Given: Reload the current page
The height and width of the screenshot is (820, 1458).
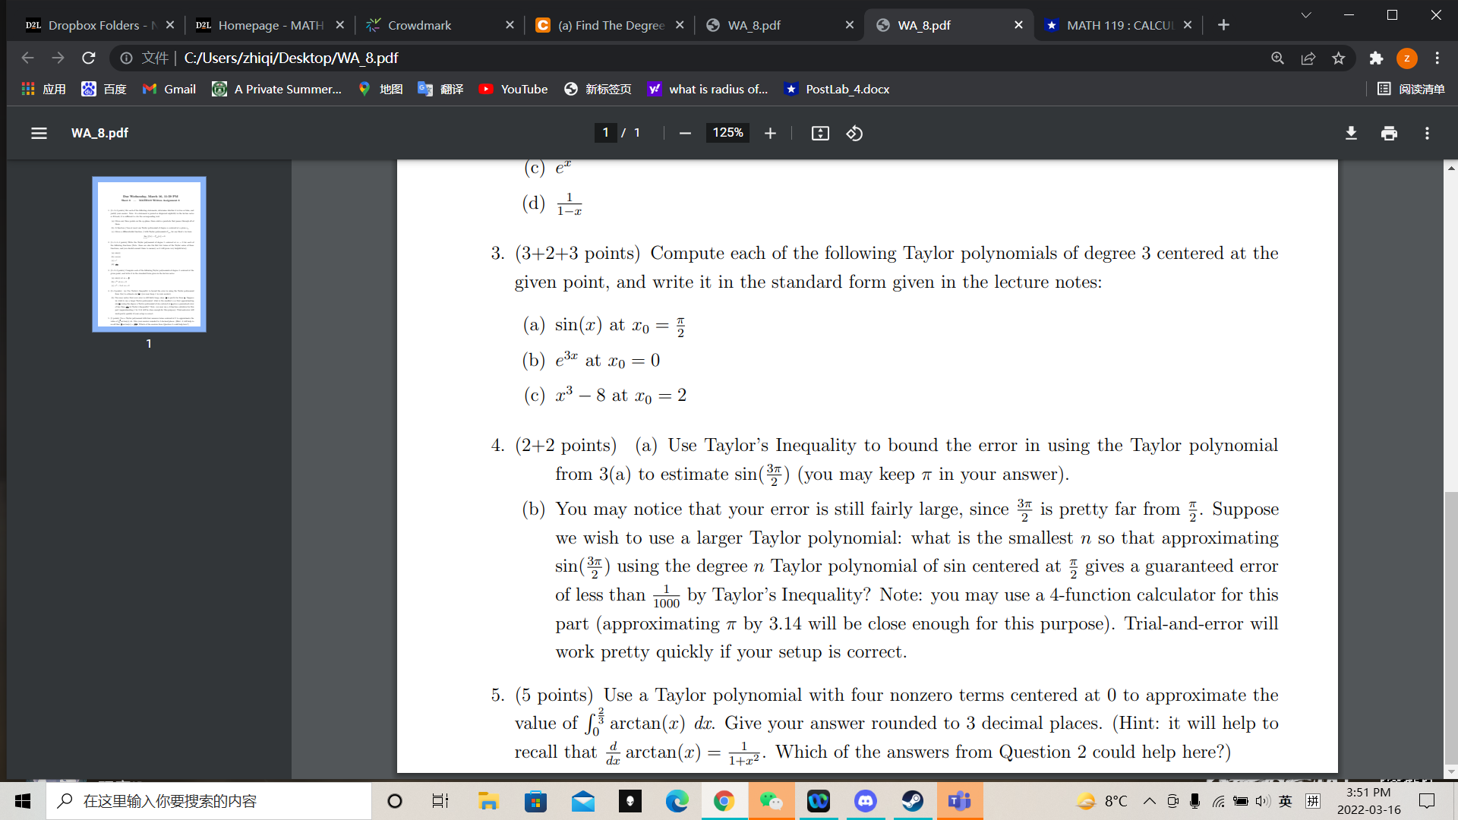Looking at the screenshot, I should tap(89, 58).
